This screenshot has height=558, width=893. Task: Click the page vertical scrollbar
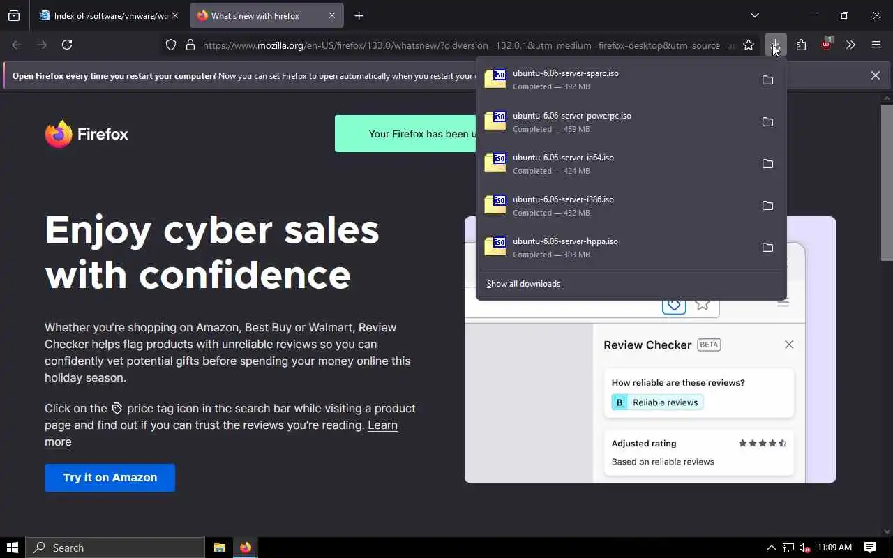pos(887,183)
